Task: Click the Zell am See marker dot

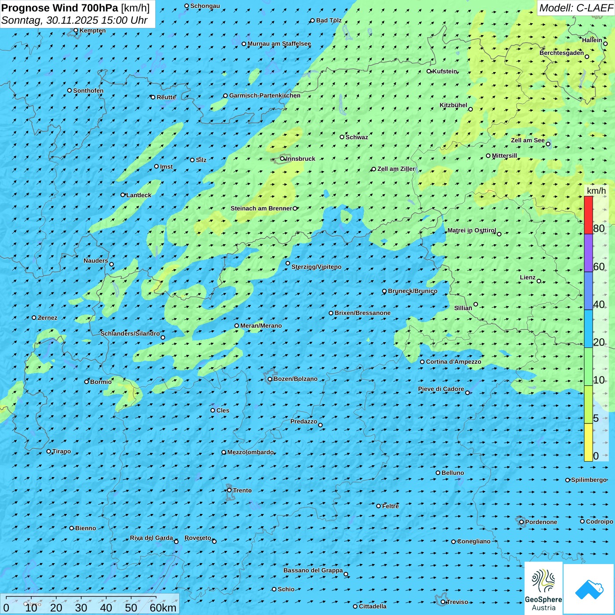Action: pos(548,144)
